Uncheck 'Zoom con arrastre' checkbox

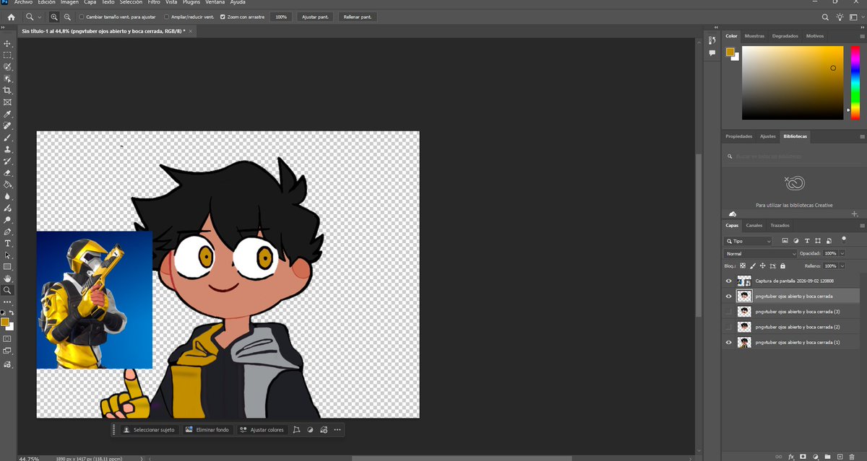(223, 17)
